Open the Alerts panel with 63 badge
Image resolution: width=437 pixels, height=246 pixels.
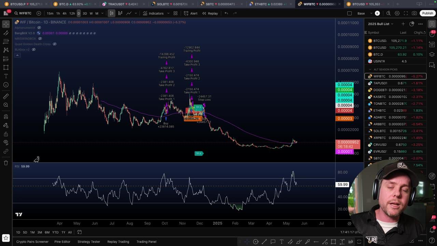point(432,34)
